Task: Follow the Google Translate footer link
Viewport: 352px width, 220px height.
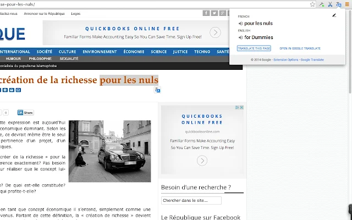Action: [x=312, y=60]
